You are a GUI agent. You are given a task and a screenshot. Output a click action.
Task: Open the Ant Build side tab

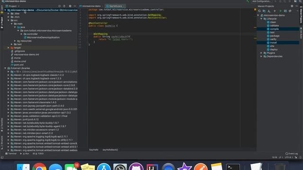pyautogui.click(x=301, y=33)
